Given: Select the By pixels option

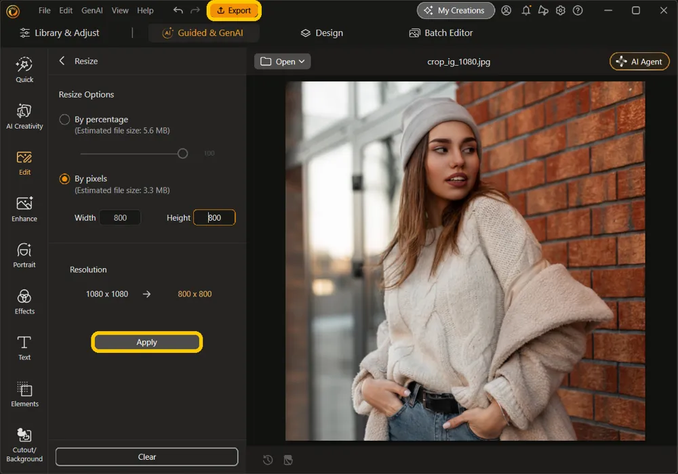Looking at the screenshot, I should pos(64,179).
